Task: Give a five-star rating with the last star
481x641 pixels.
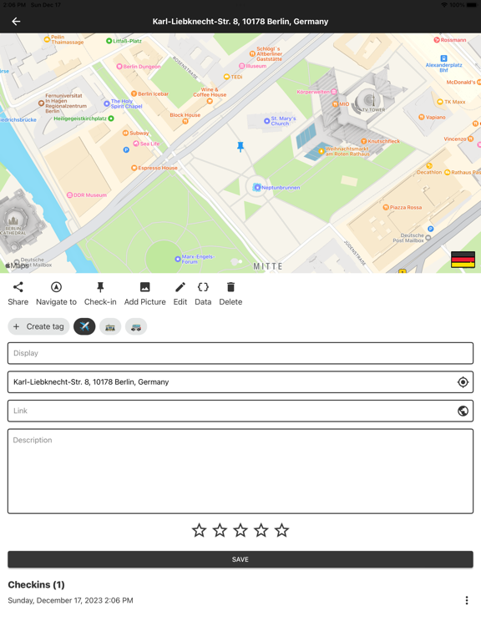Action: tap(281, 530)
